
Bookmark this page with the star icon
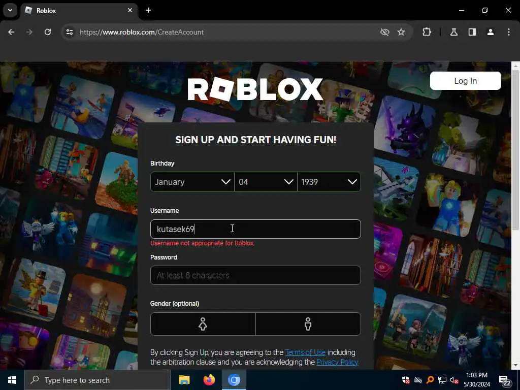(401, 32)
